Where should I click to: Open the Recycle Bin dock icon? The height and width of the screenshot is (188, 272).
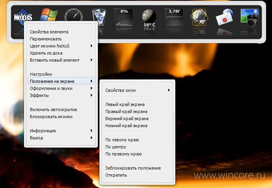[99, 17]
